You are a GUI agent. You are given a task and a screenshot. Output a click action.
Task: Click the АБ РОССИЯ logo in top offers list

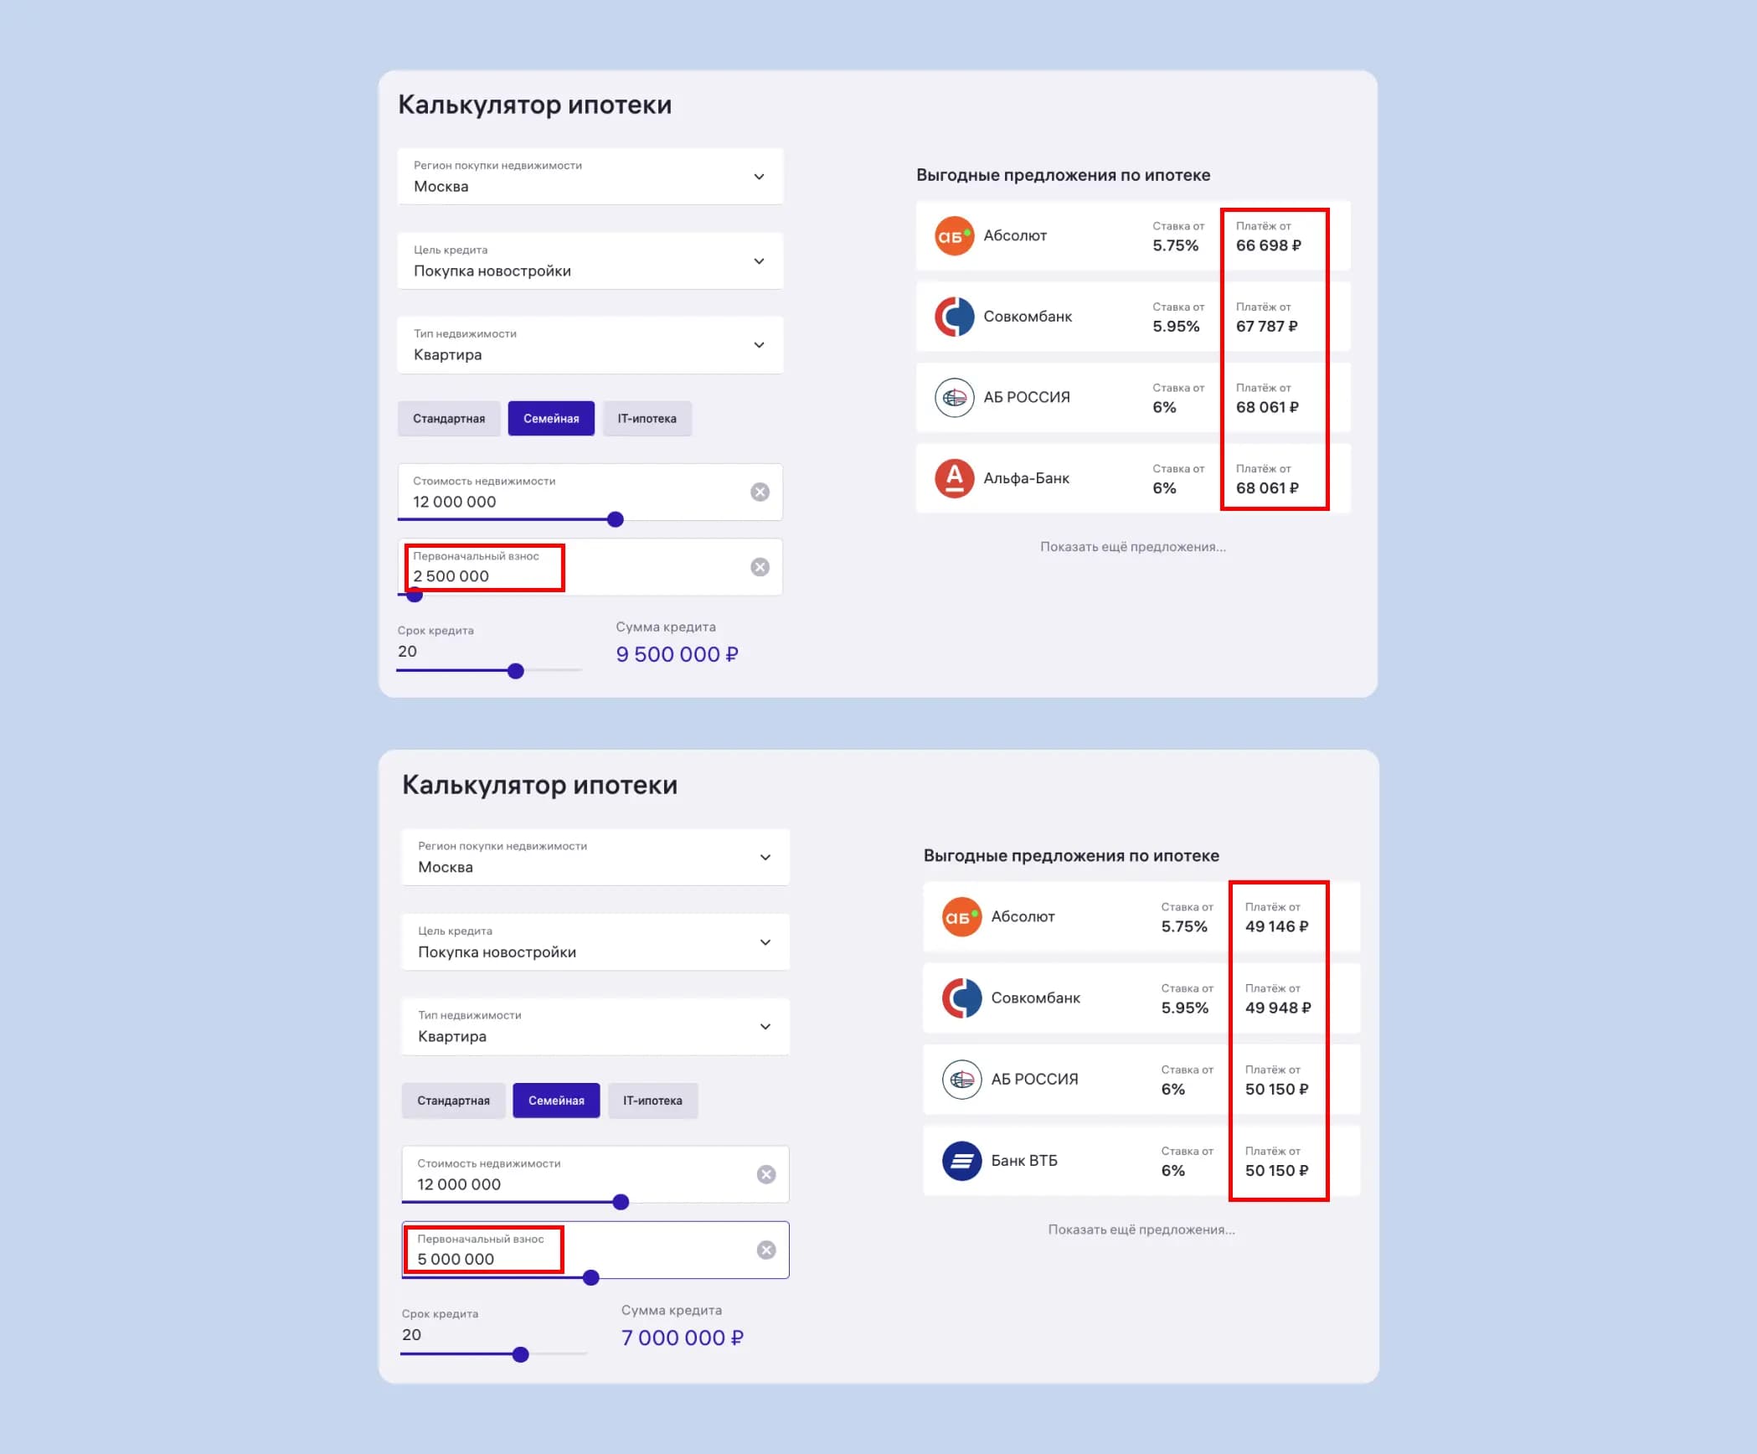pyautogui.click(x=954, y=398)
